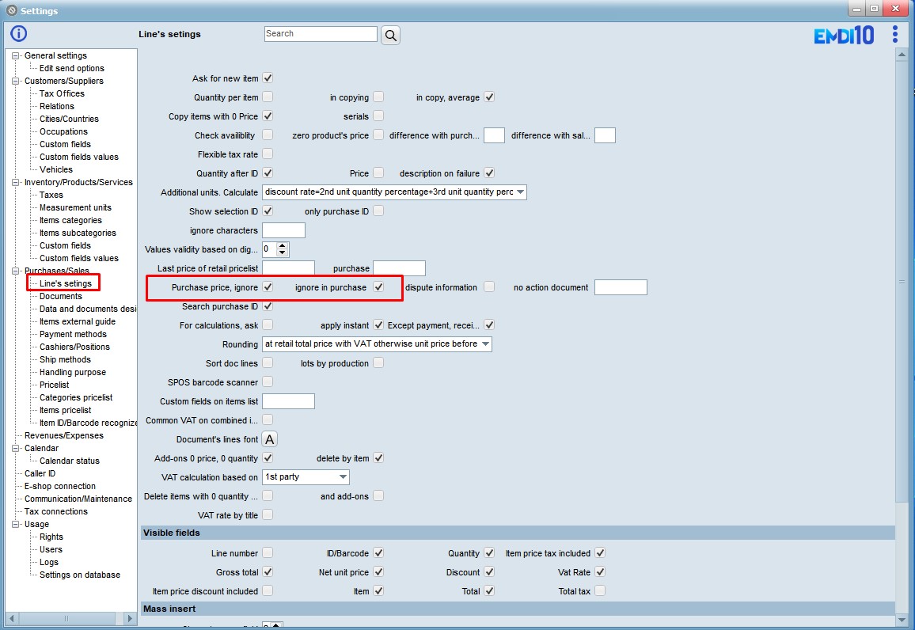
Task: Collapse the Customers/Suppliers tree node
Action: coord(16,81)
